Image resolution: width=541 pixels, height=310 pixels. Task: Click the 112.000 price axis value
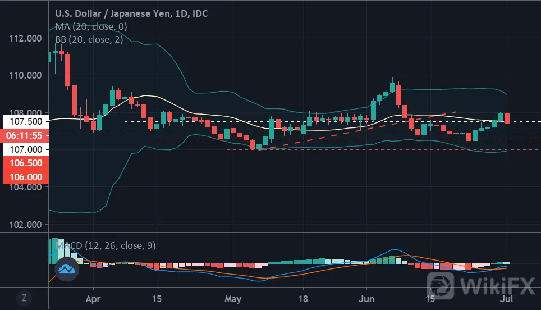pyautogui.click(x=25, y=38)
